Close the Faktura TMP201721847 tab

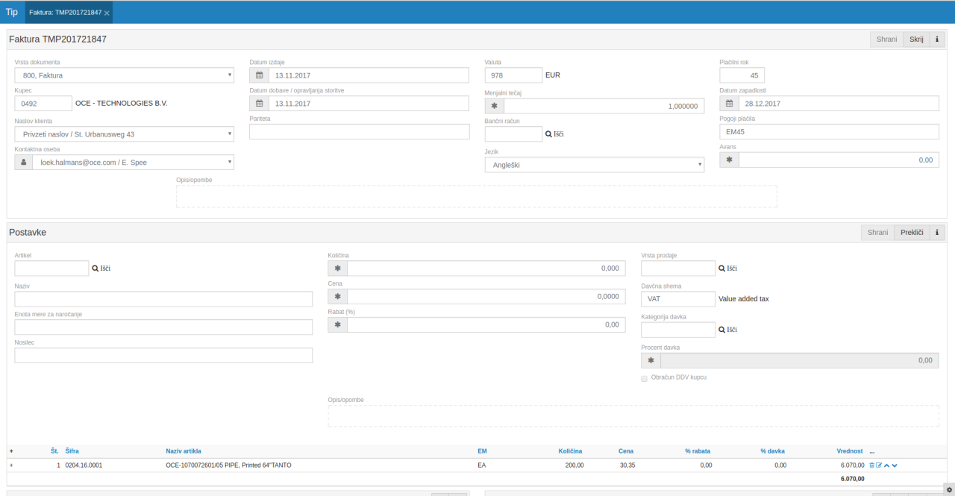pos(107,13)
